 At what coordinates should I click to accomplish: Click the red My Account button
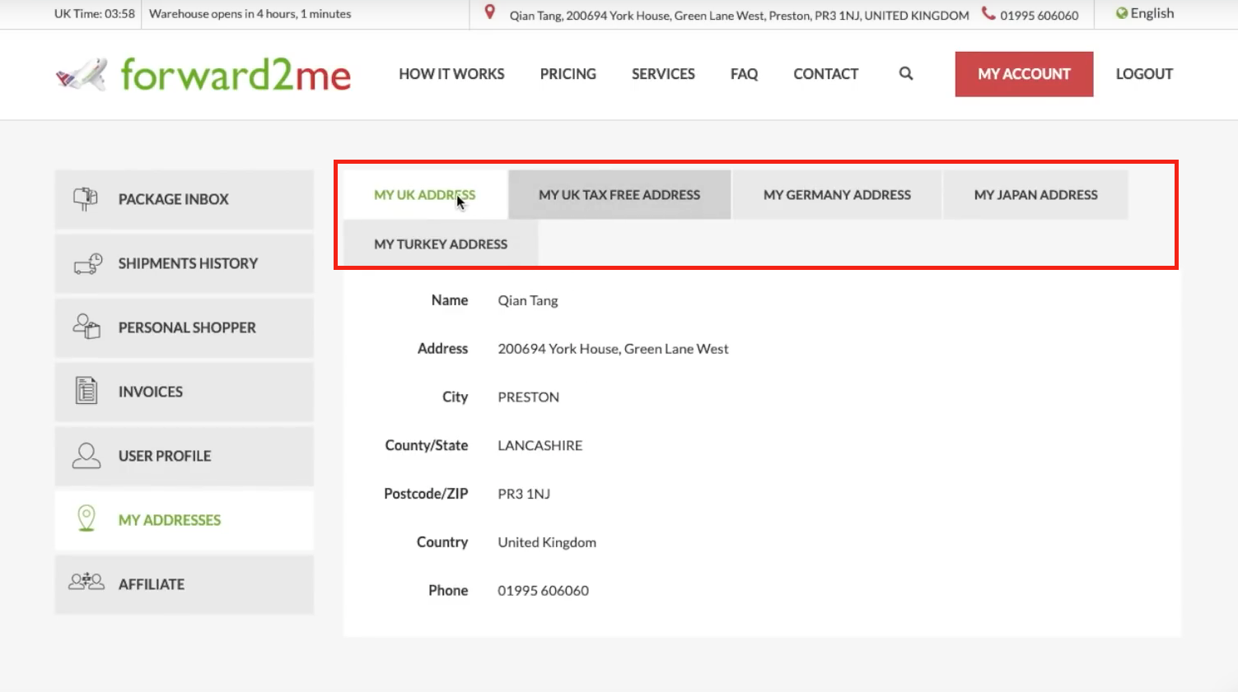click(x=1024, y=74)
